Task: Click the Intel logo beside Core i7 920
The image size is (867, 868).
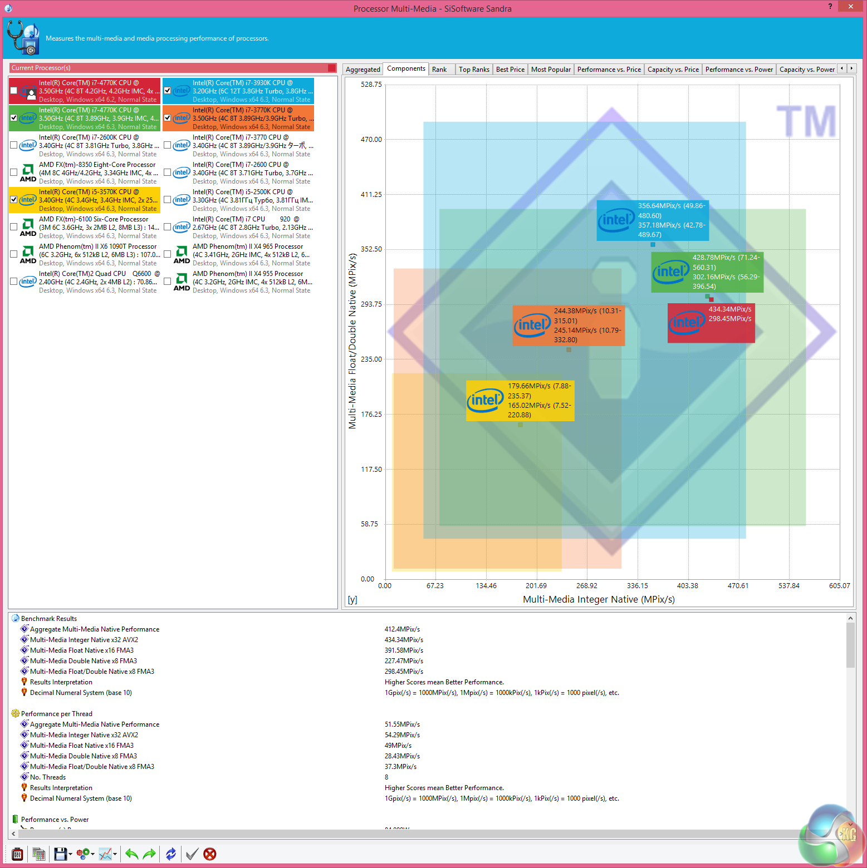Action: 182,227
